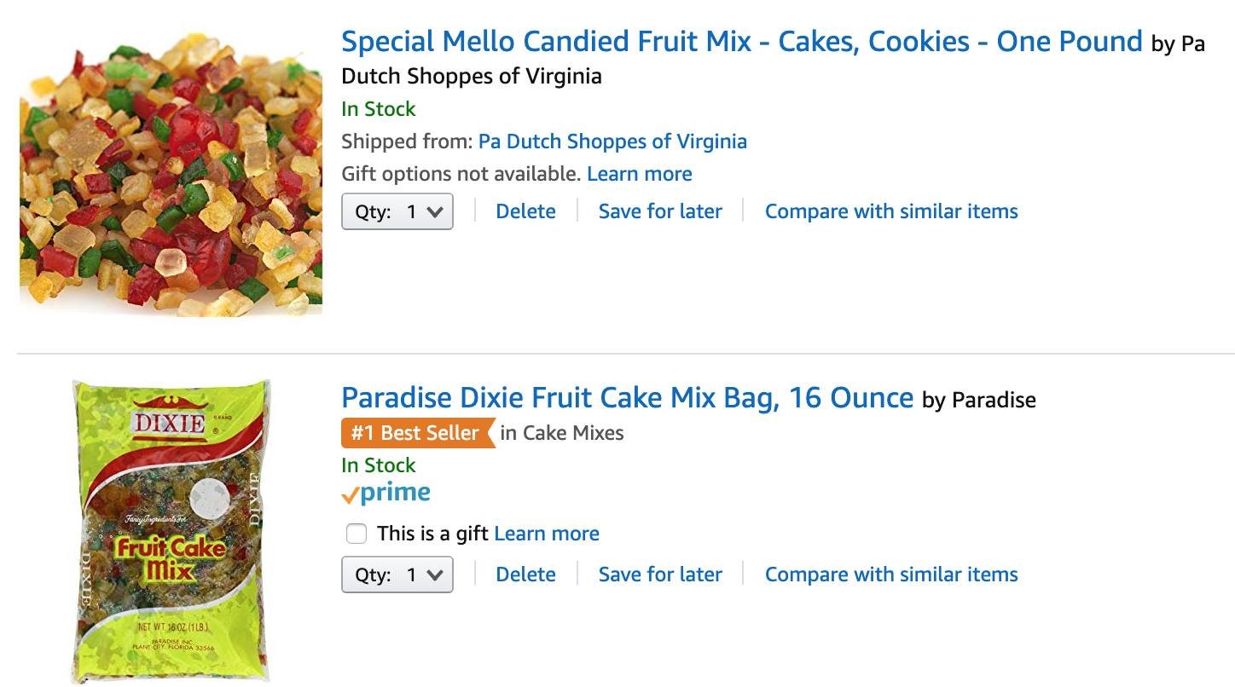Click the Prime checkmark logo
This screenshot has height=687, width=1235.
tap(386, 493)
